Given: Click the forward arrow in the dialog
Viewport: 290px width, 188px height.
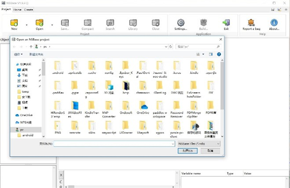Looking at the screenshot, I should click(x=21, y=46).
